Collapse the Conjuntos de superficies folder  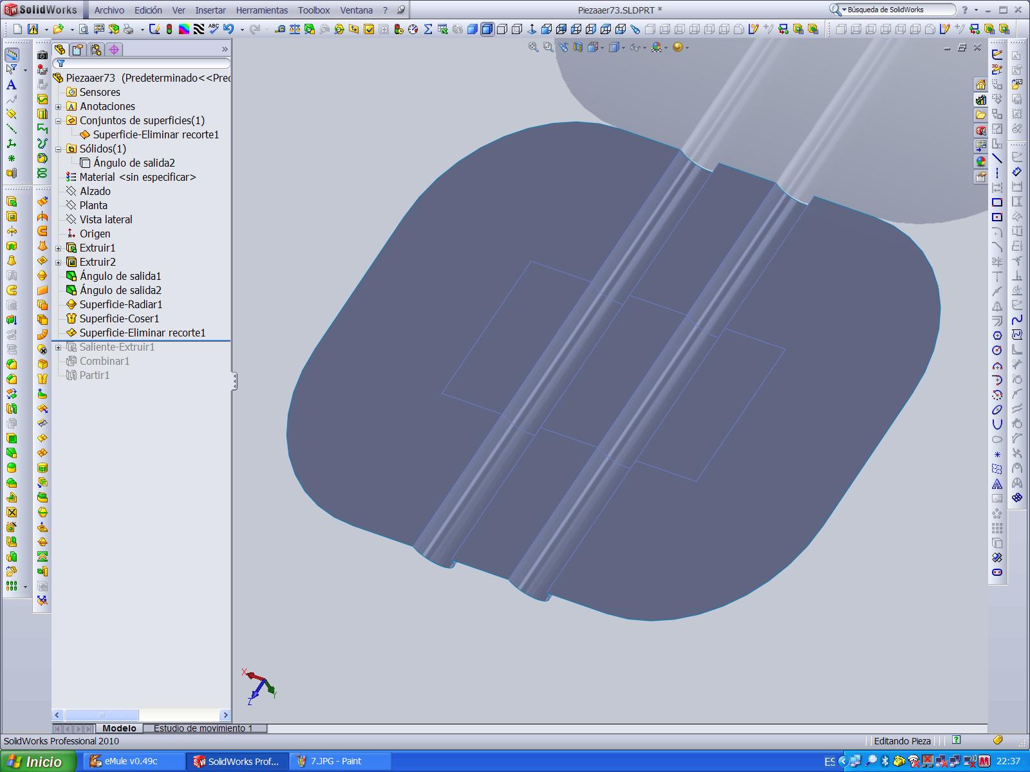[x=59, y=121]
